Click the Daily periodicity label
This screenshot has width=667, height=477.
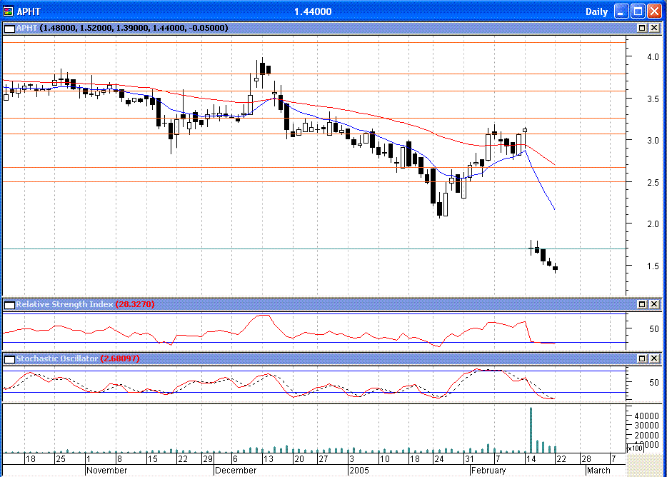coord(596,12)
